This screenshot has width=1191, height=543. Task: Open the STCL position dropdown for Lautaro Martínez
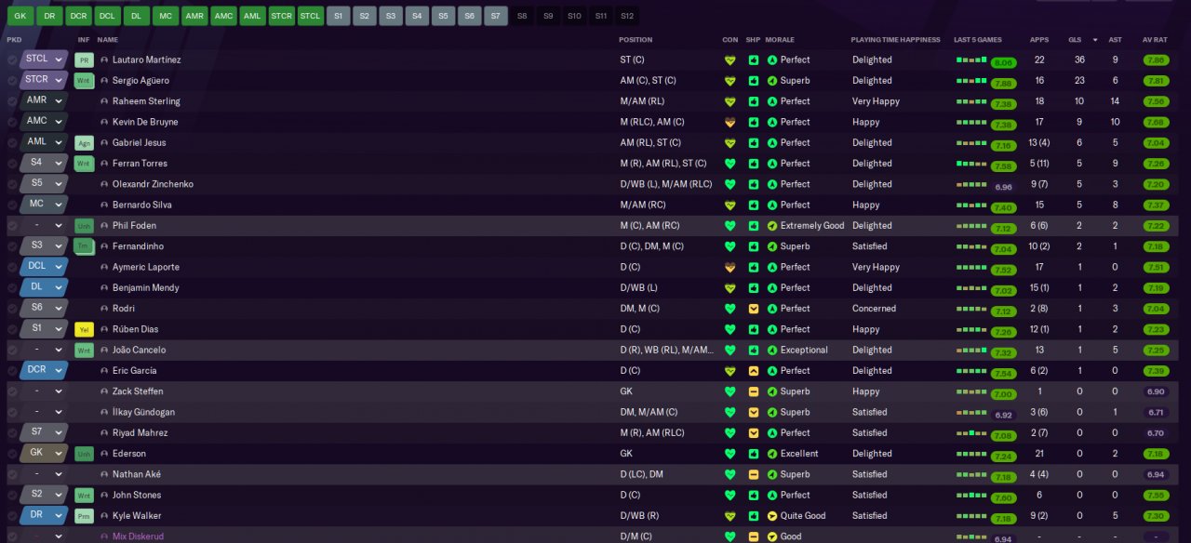click(x=44, y=60)
